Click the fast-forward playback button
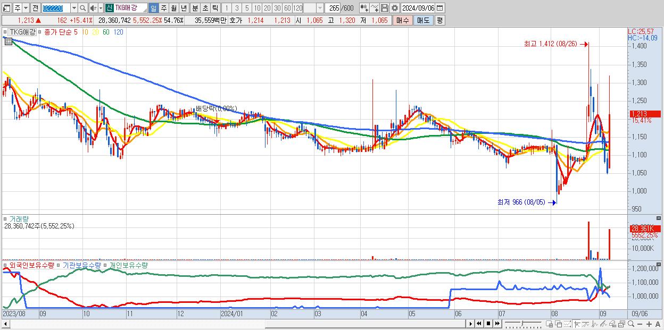The height and width of the screenshot is (330, 664). point(497,324)
